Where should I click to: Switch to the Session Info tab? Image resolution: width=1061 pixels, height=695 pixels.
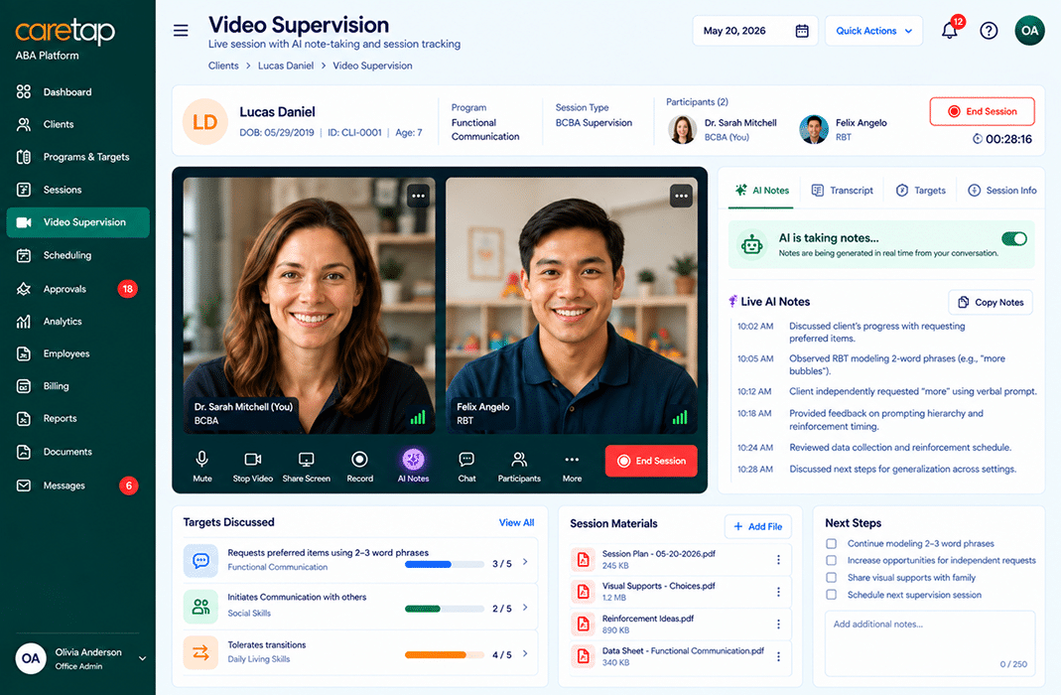pyautogui.click(x=1002, y=191)
